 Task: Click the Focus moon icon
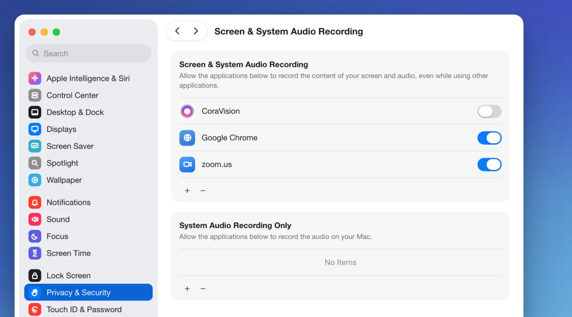(35, 236)
